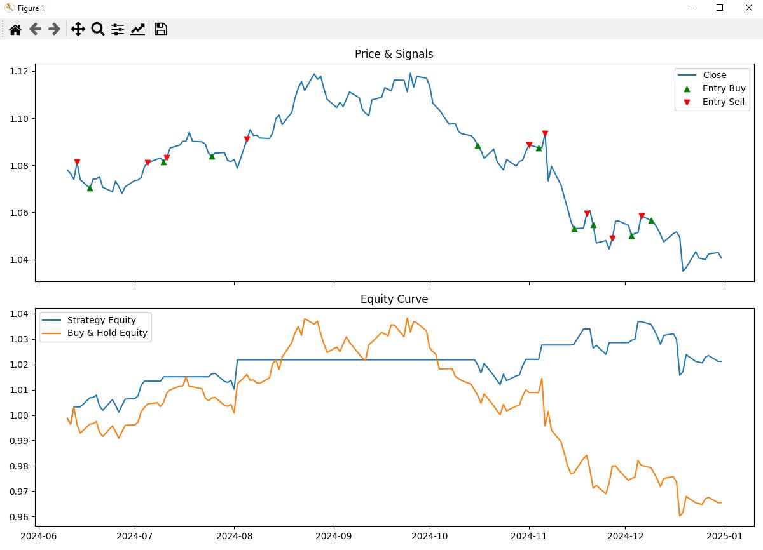Image resolution: width=763 pixels, height=550 pixels.
Task: Click the 0.96 tick on the equity axis
Action: 19,517
